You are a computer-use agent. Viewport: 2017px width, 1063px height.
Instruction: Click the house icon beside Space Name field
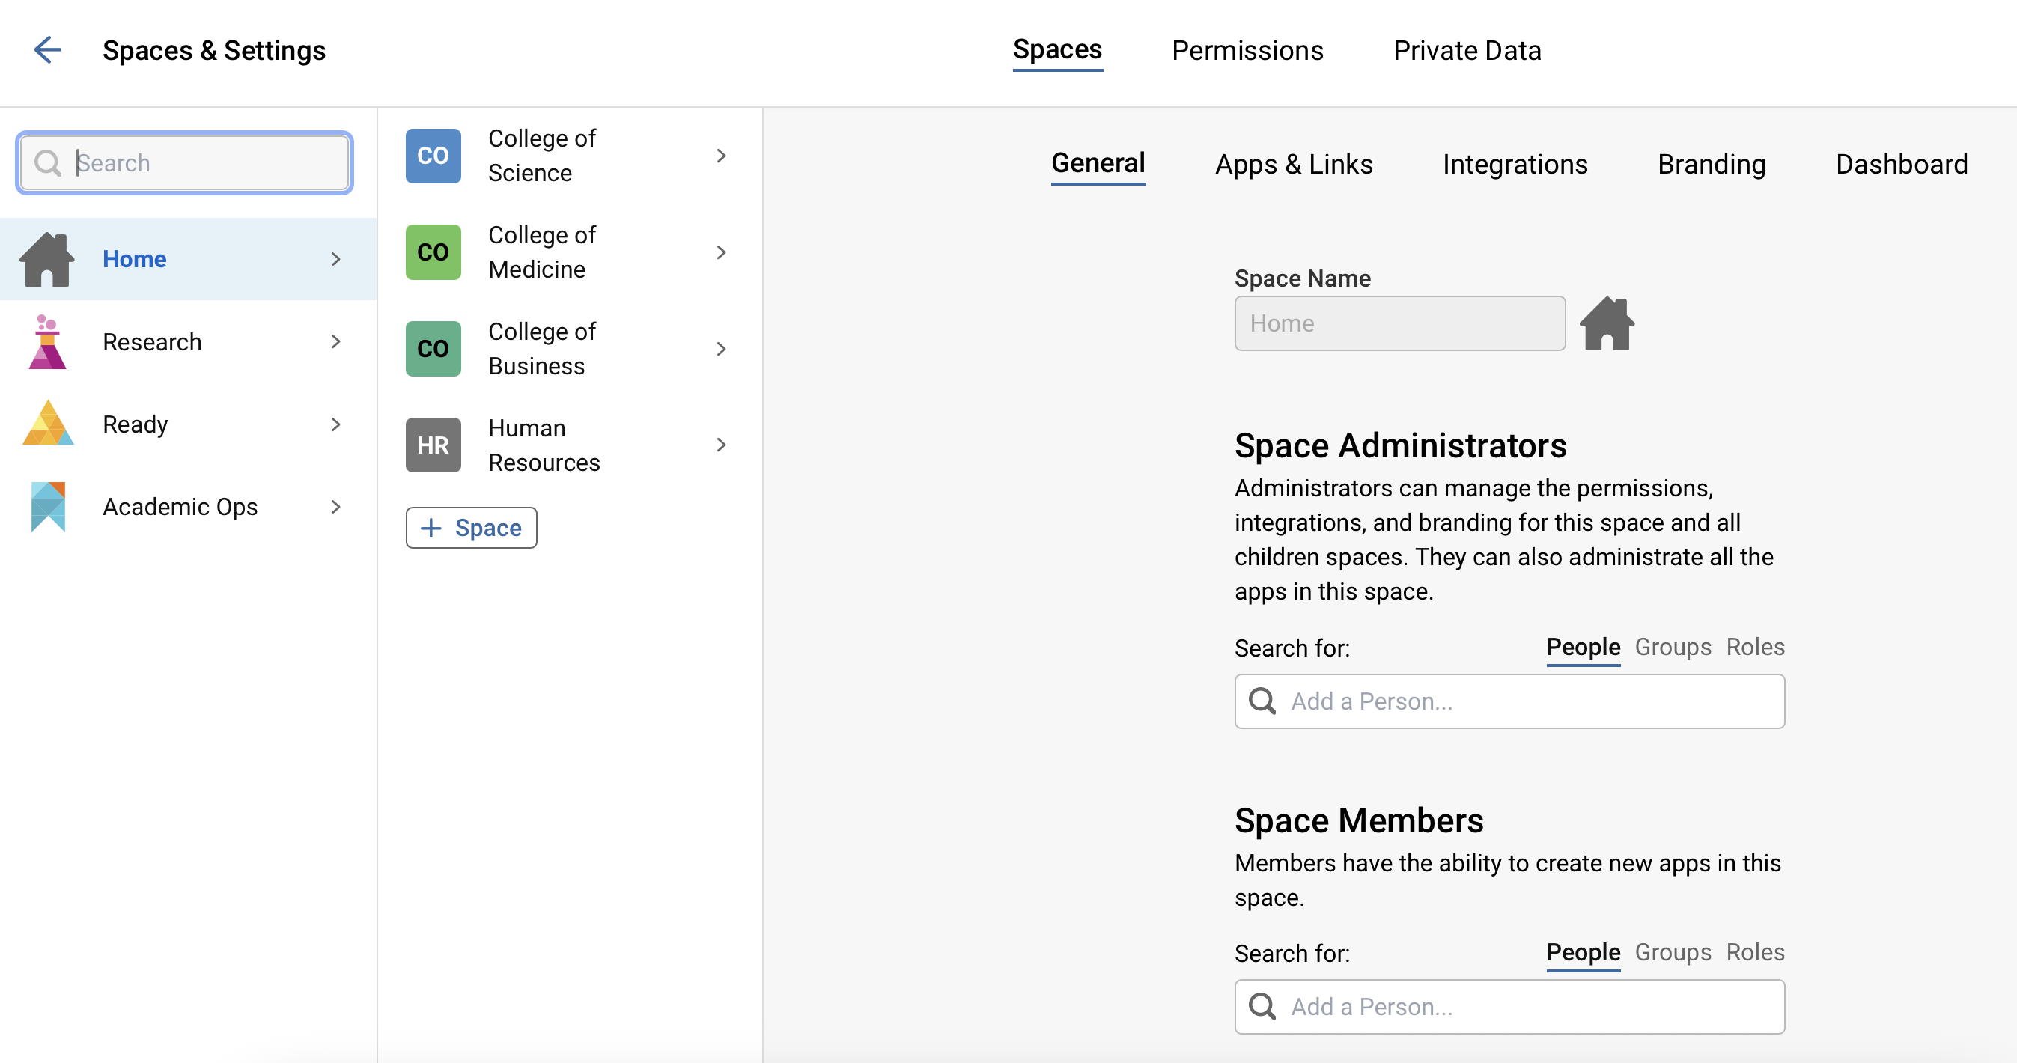click(x=1607, y=323)
